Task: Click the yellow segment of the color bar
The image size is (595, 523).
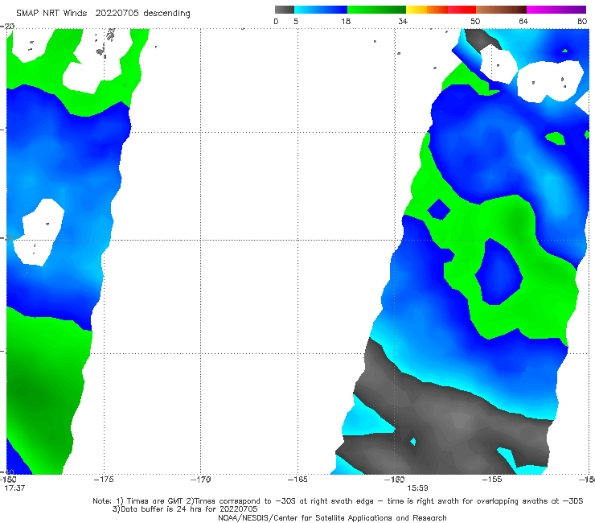Action: coord(416,10)
